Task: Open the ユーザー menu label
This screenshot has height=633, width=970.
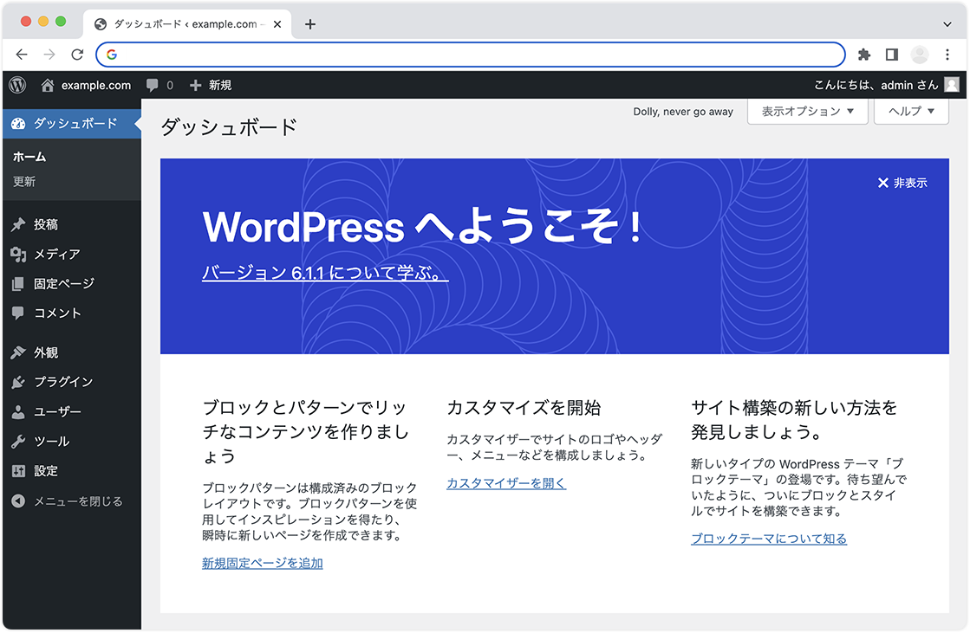Action: coord(57,411)
